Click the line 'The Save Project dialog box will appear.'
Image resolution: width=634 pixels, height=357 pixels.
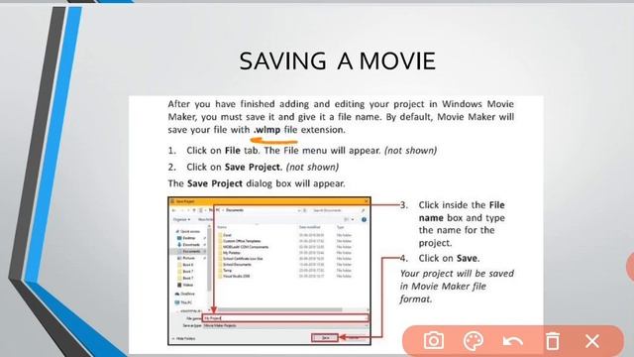click(257, 183)
